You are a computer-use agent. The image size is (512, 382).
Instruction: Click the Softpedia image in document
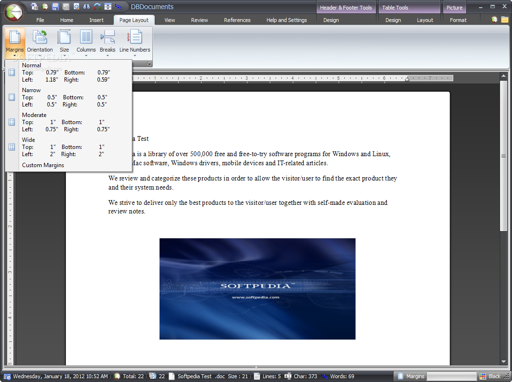pyautogui.click(x=257, y=289)
